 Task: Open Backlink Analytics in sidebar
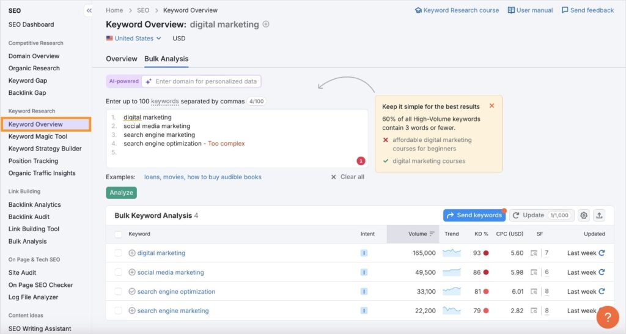click(35, 204)
